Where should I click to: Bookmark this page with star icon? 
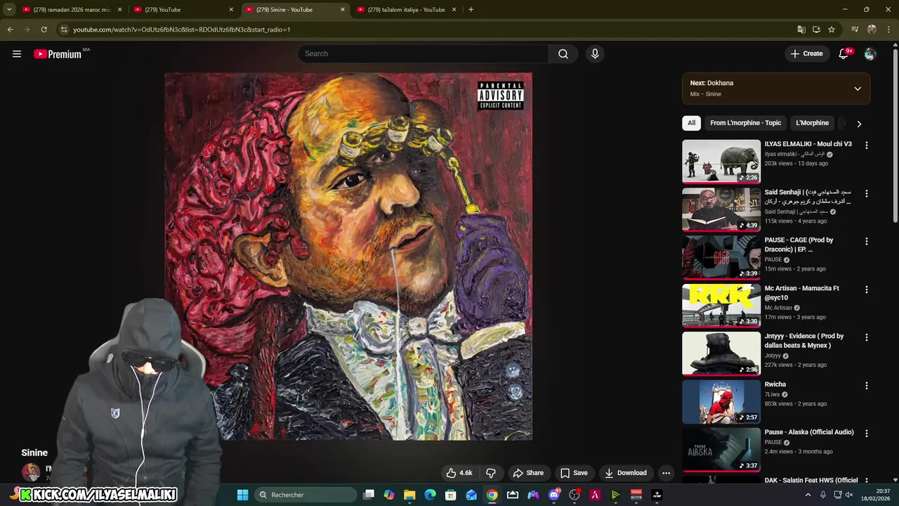coord(832,30)
